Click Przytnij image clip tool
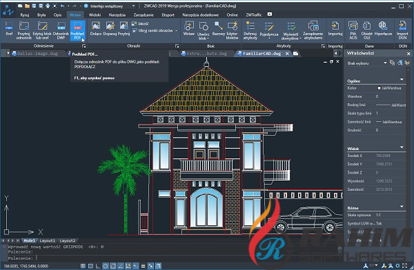Viewport: 414px width, 270px height. pos(124,28)
